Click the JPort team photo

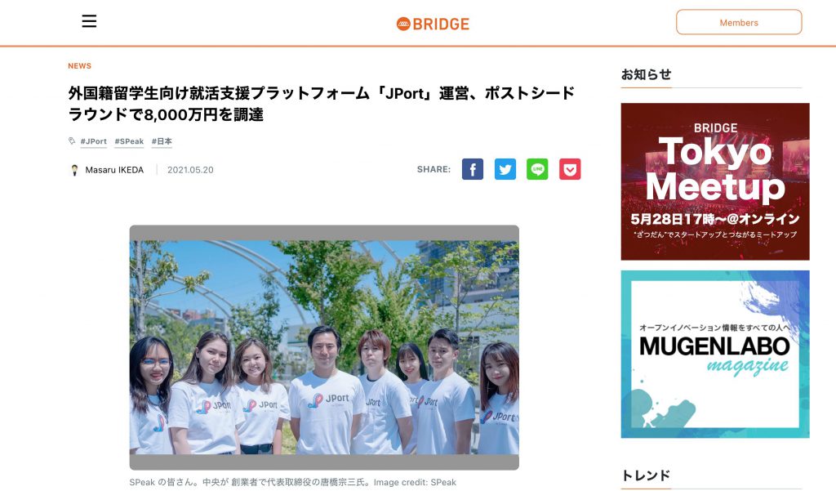(x=324, y=347)
